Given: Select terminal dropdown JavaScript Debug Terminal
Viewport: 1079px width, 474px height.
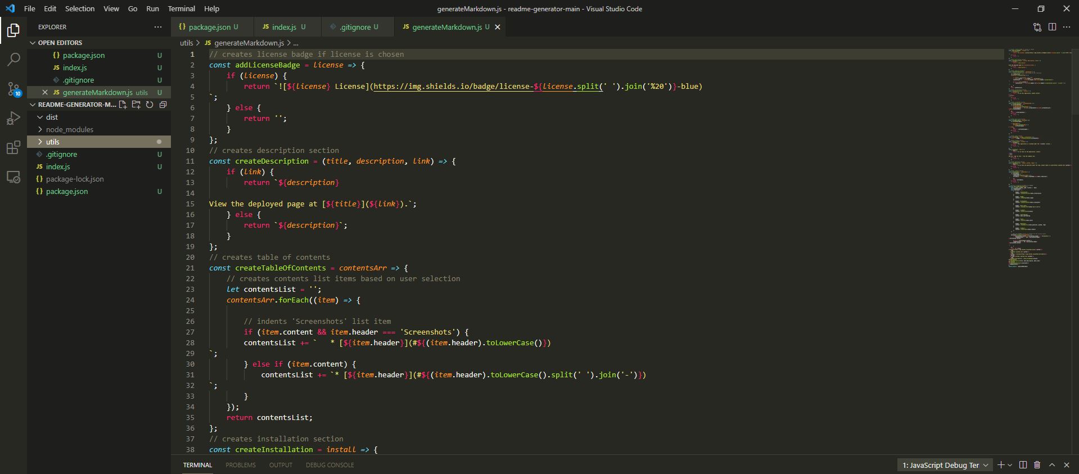Looking at the screenshot, I should 945,465.
